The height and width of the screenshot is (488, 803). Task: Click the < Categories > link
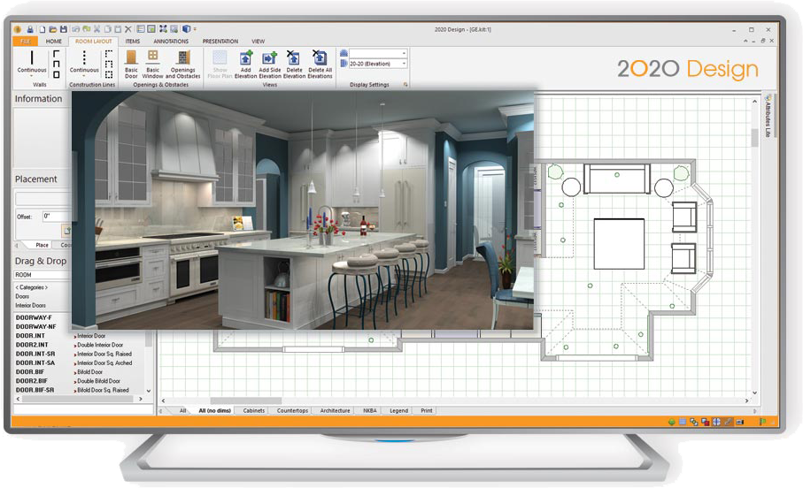click(x=32, y=287)
